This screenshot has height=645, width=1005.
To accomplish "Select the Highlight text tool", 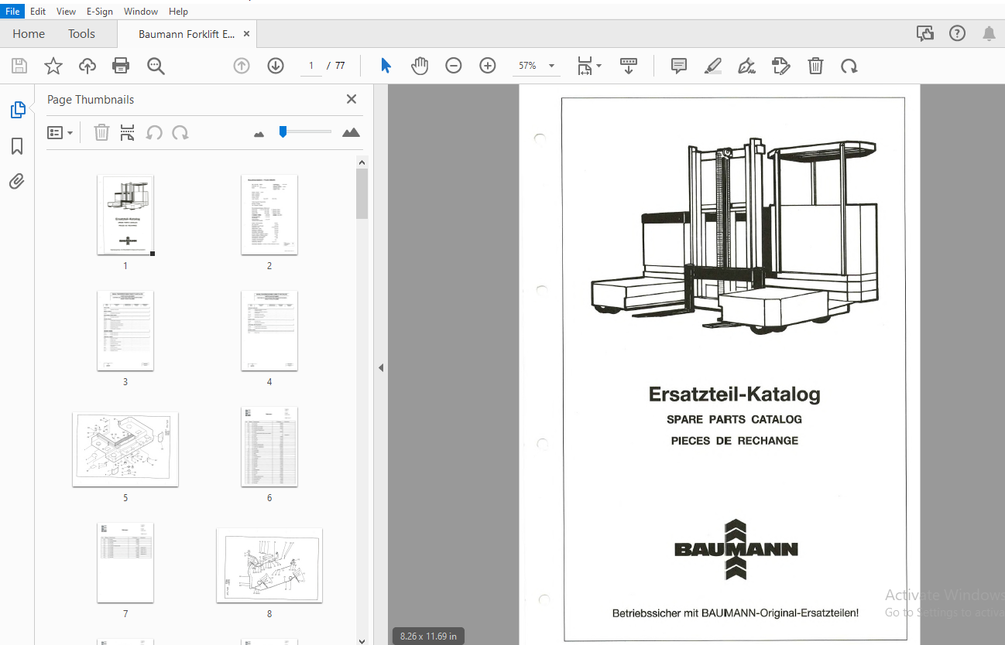I will point(713,66).
